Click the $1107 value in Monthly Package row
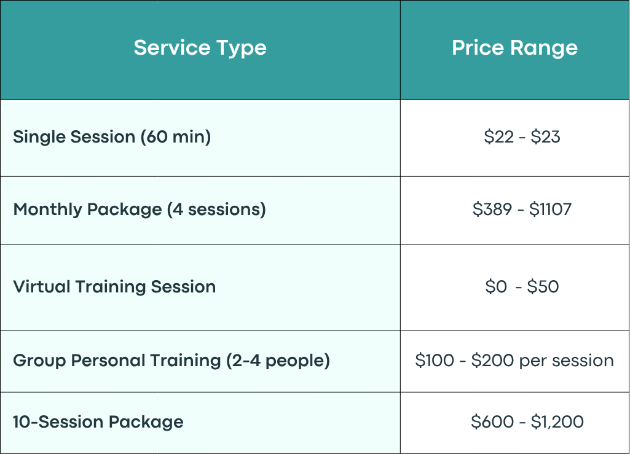 coord(550,209)
